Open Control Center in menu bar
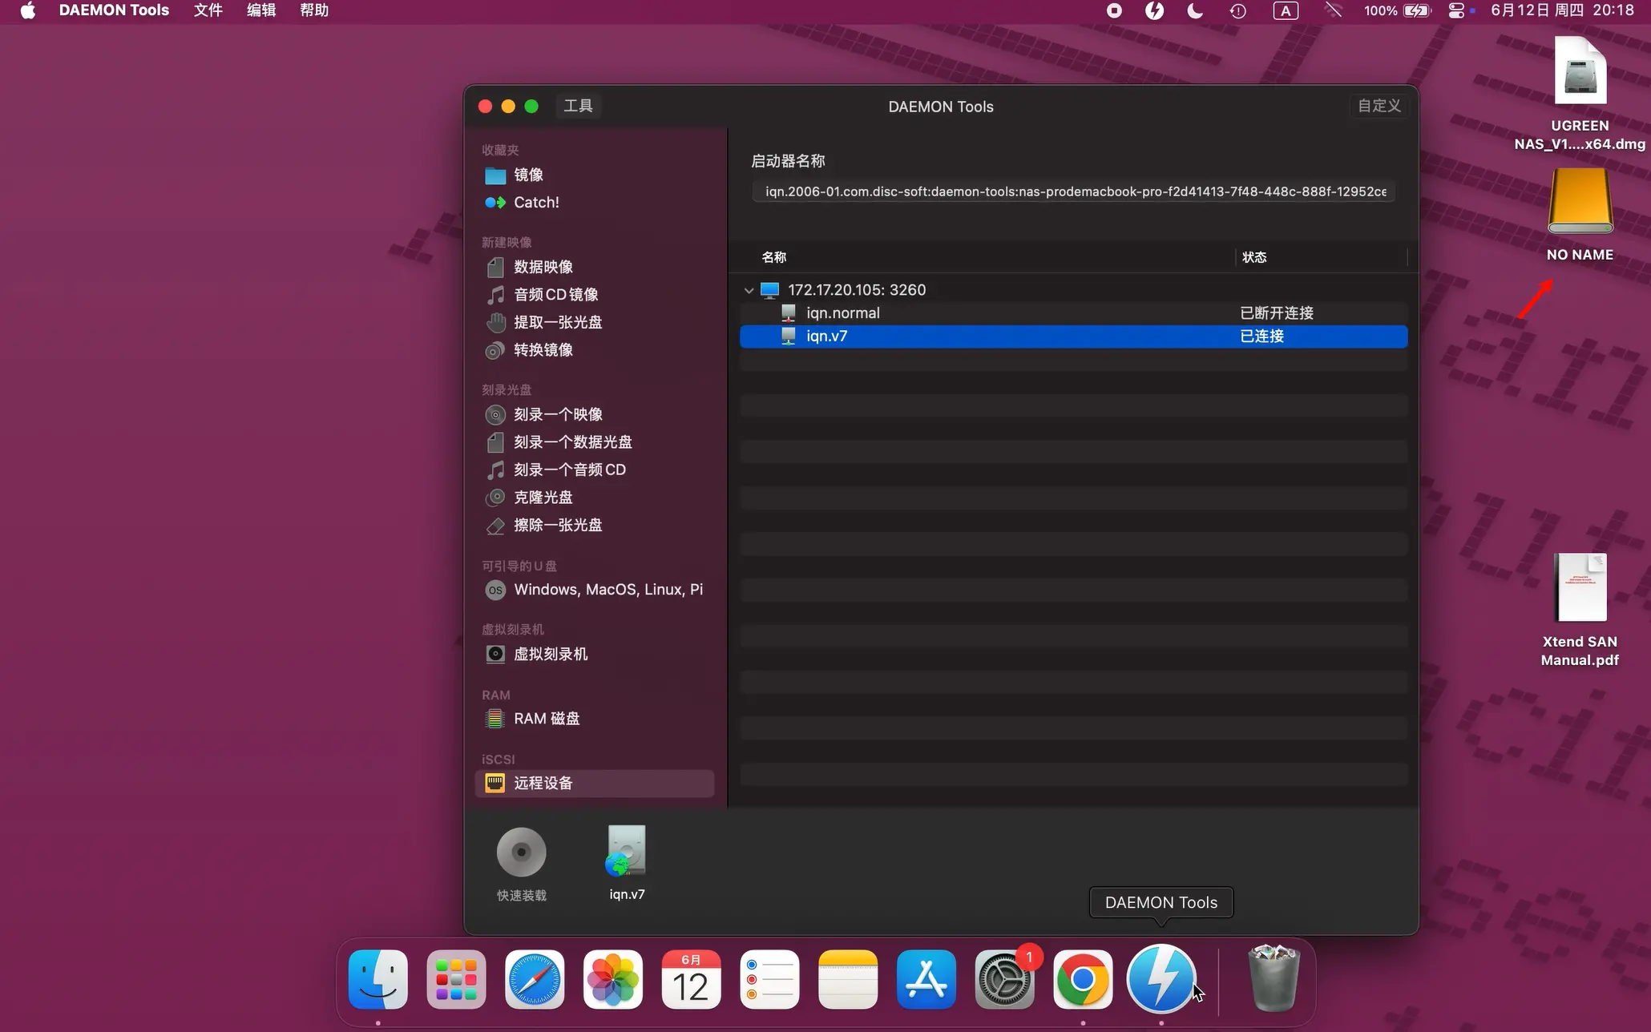Viewport: 1651px width, 1032px height. point(1456,10)
